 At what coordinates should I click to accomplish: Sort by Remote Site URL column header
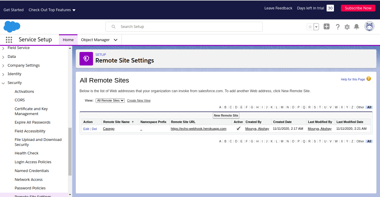[x=183, y=122]
